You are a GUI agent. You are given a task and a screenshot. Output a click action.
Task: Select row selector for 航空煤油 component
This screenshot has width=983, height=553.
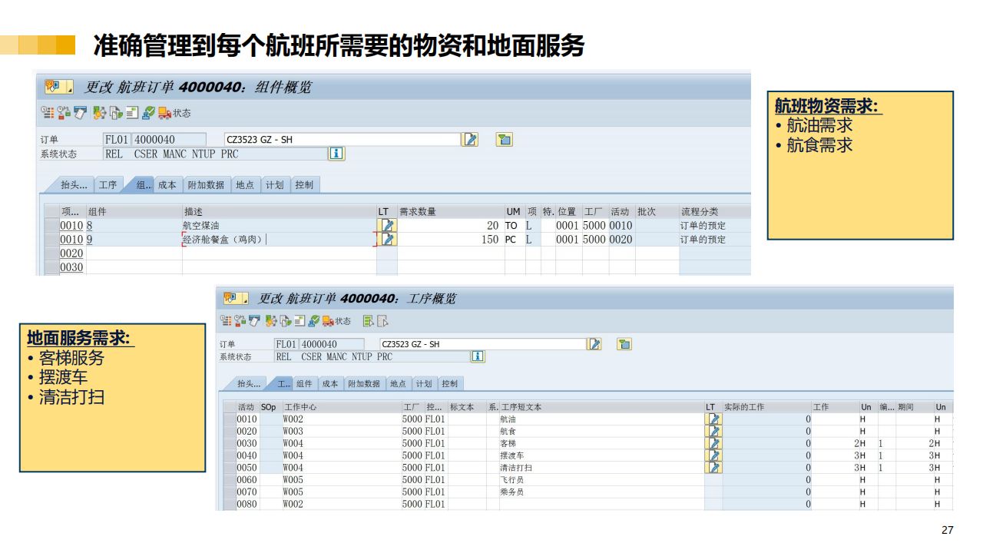click(51, 226)
